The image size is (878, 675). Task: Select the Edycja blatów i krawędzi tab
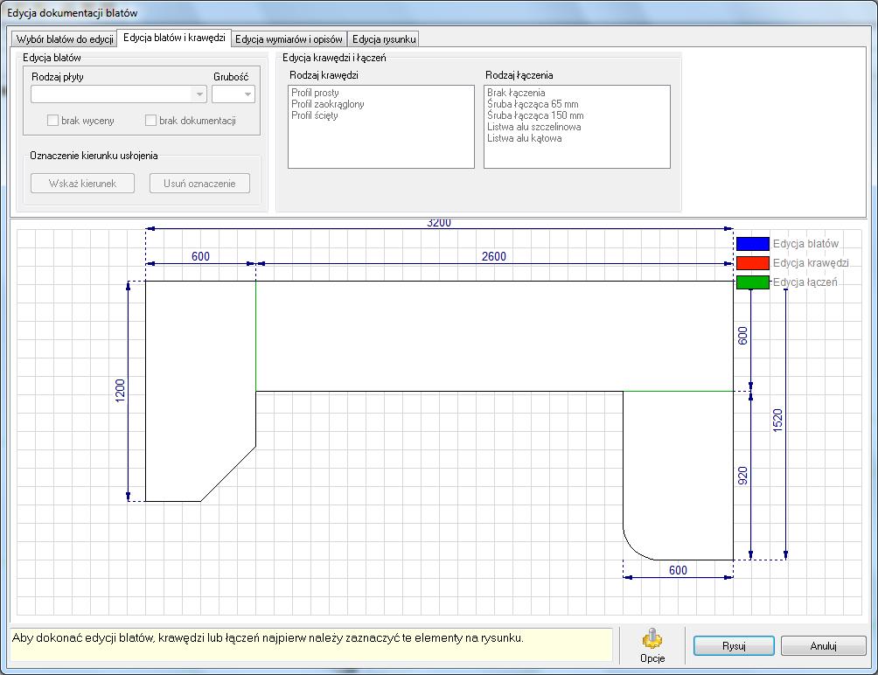174,38
